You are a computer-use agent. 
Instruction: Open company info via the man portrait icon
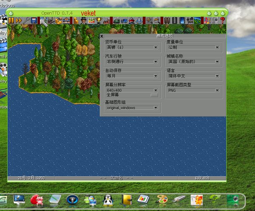[83, 21]
